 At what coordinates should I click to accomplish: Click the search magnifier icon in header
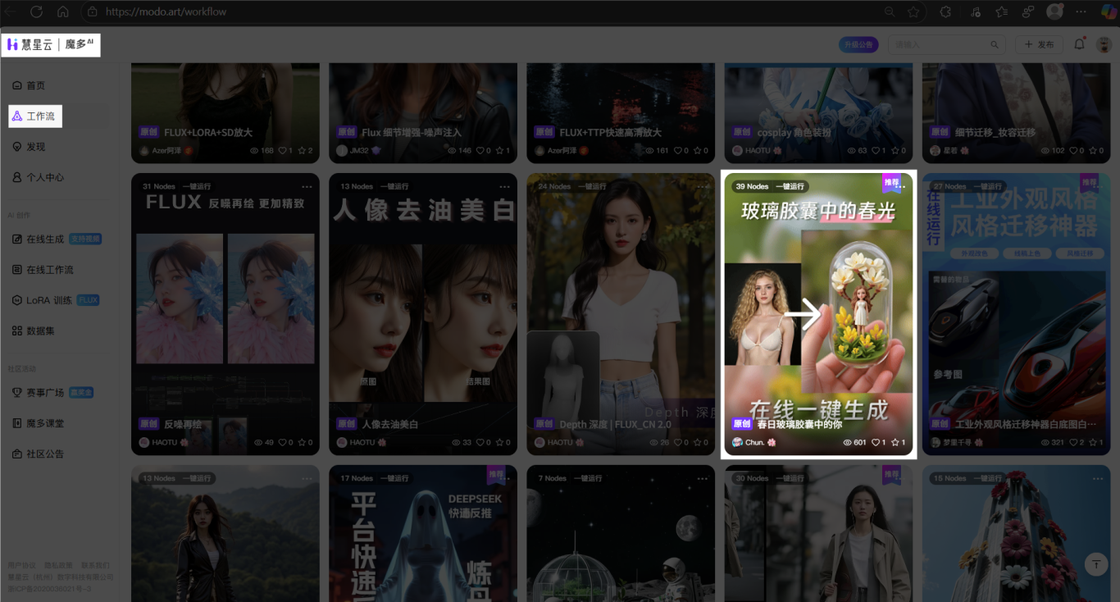[x=995, y=45]
